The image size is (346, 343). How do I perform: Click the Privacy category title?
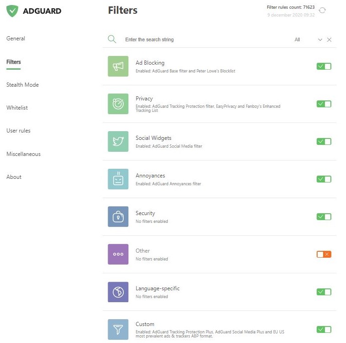pyautogui.click(x=144, y=99)
